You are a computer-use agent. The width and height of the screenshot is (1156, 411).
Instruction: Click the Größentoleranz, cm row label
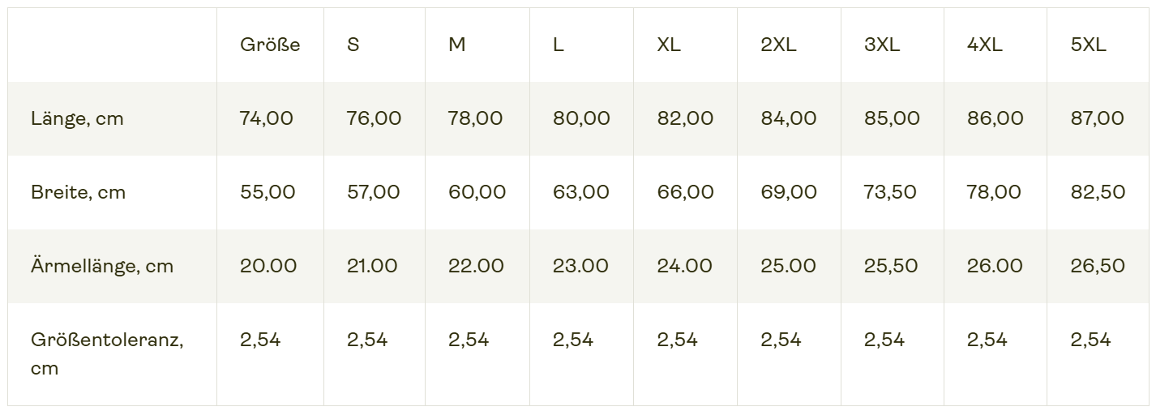(x=107, y=353)
